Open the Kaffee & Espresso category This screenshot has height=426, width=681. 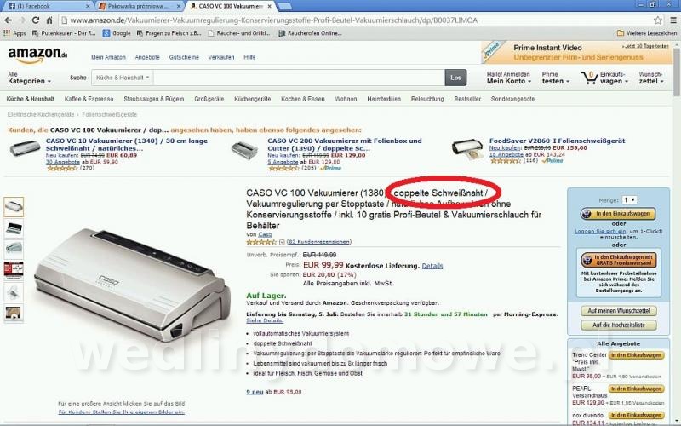pyautogui.click(x=89, y=99)
